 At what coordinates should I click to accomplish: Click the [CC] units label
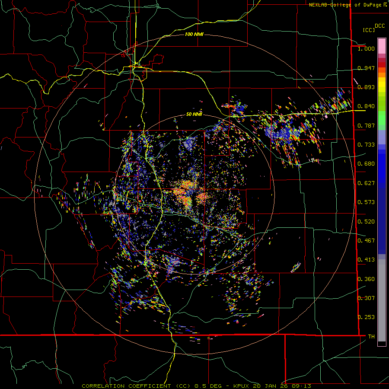(x=369, y=30)
